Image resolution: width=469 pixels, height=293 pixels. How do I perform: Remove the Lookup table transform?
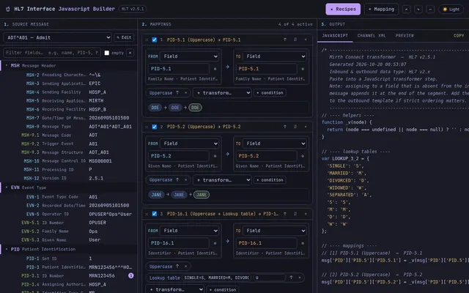coord(300,278)
